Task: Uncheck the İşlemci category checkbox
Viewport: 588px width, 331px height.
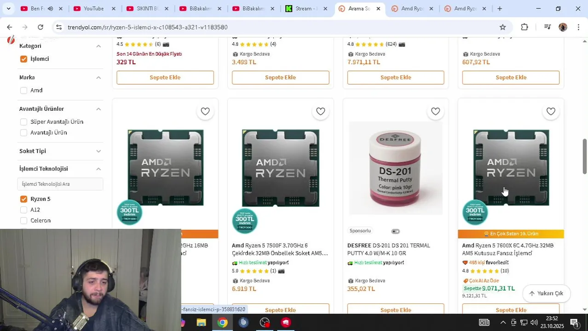Action: pyautogui.click(x=23, y=59)
